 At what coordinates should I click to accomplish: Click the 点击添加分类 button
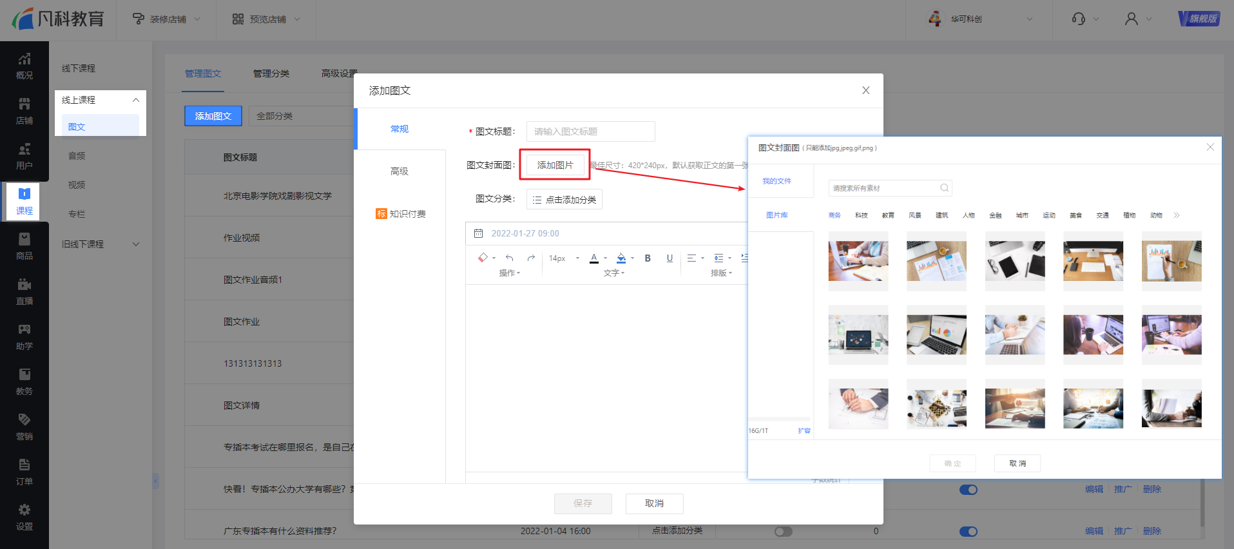[564, 200]
